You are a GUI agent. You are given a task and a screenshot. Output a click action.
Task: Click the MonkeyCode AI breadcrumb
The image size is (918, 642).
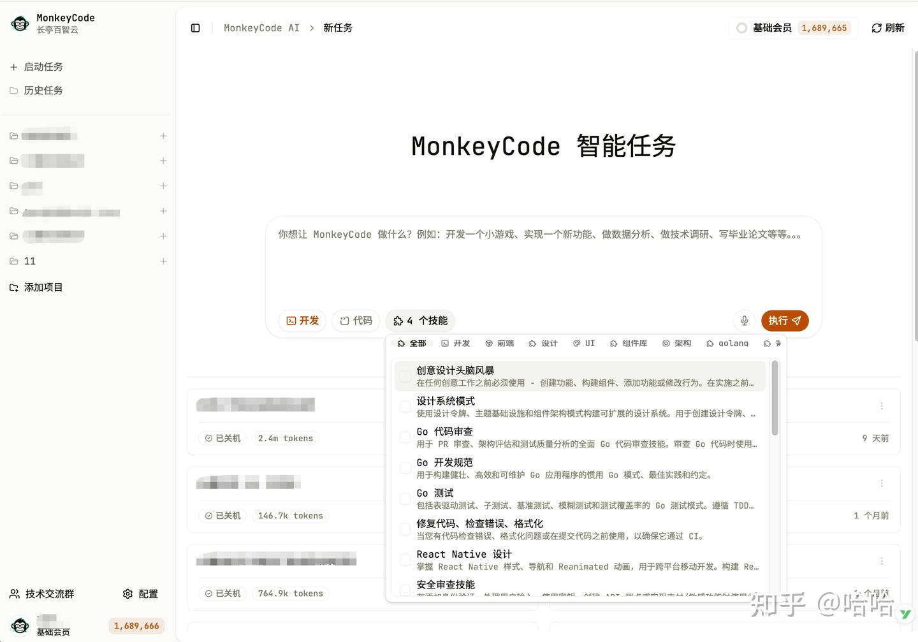(x=261, y=28)
